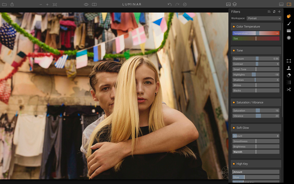
Task: Adjust the Temperature slider
Action: (x=256, y=33)
